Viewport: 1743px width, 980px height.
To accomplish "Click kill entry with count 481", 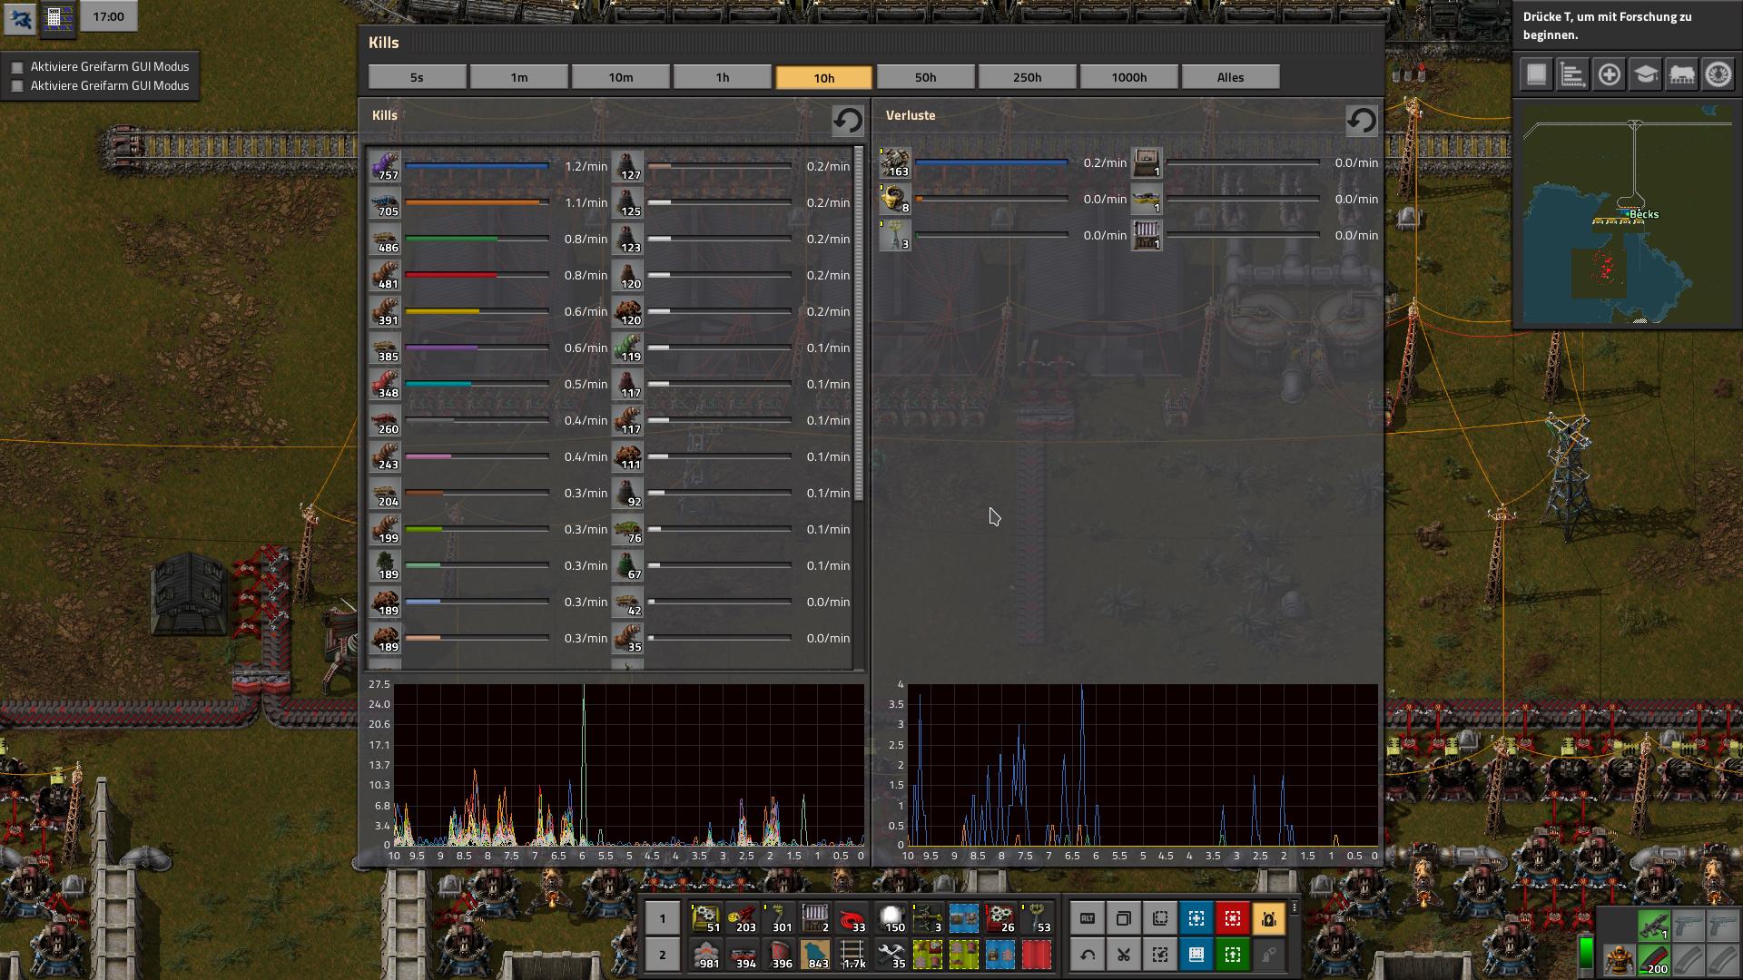I will [385, 276].
